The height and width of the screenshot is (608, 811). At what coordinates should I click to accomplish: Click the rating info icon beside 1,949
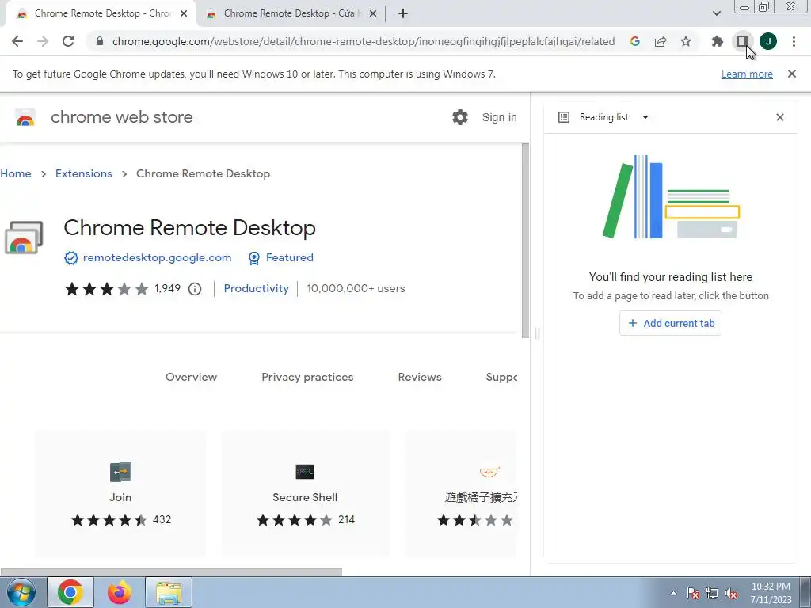coord(195,289)
